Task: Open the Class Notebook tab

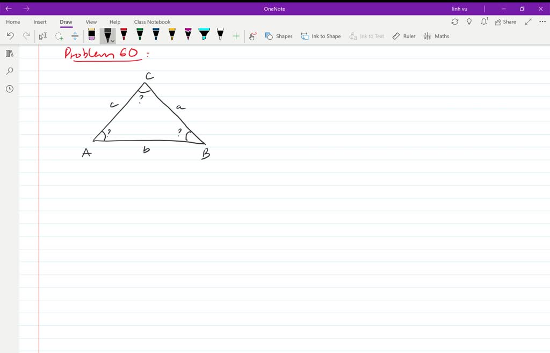Action: pos(152,22)
